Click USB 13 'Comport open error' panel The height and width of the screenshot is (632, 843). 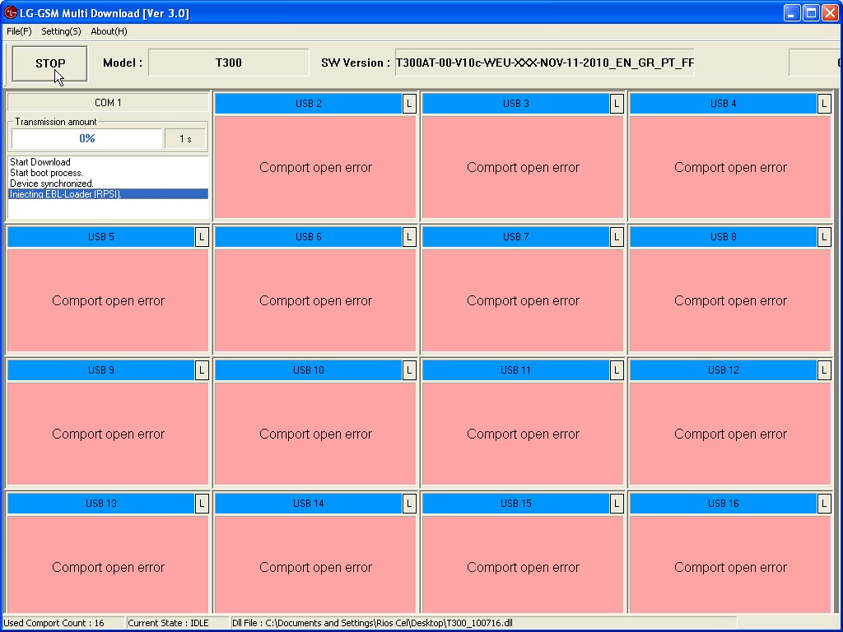point(108,565)
